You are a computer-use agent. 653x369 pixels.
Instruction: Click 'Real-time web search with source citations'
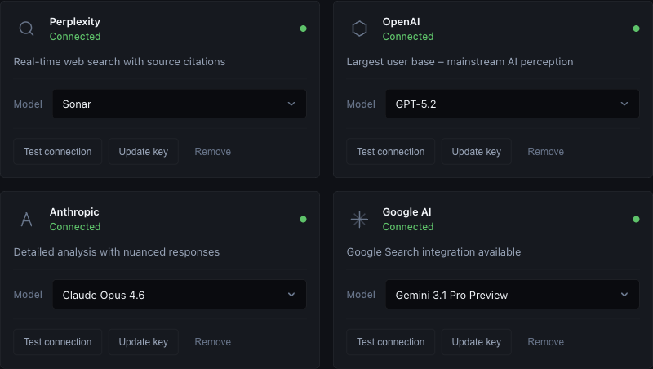pyautogui.click(x=119, y=62)
